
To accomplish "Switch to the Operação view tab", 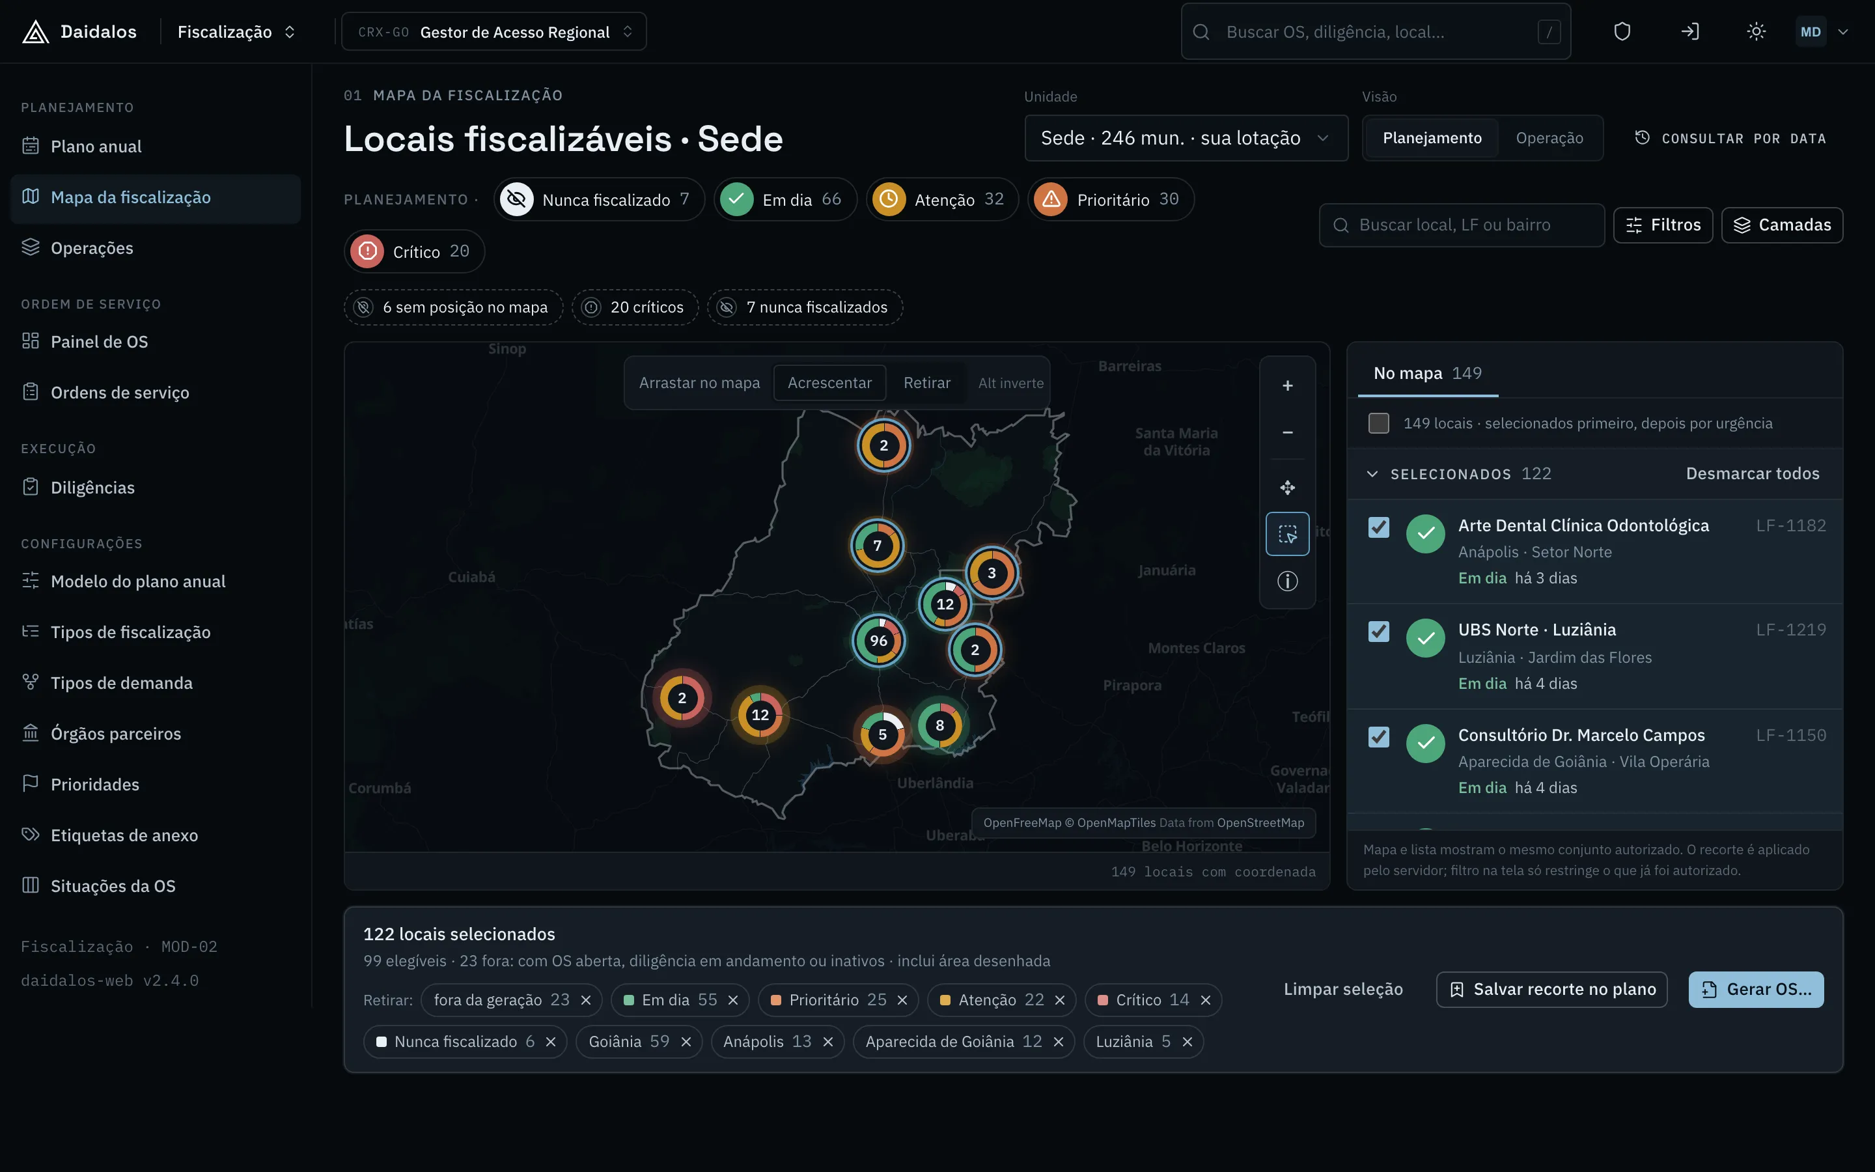I will pyautogui.click(x=1549, y=138).
